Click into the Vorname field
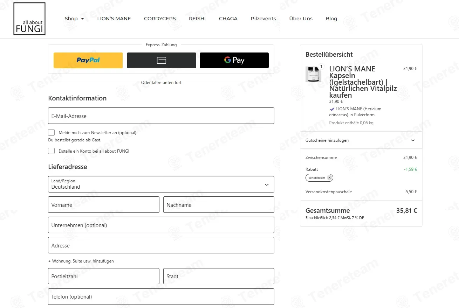 click(104, 205)
